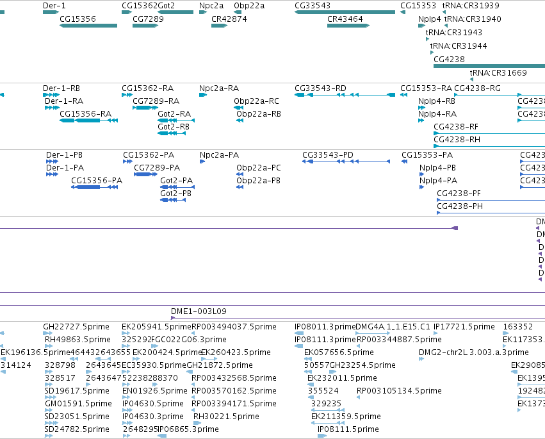Click the CG7289-RA transcript glyph
Viewport: 545px width, 439px height.
(x=145, y=108)
